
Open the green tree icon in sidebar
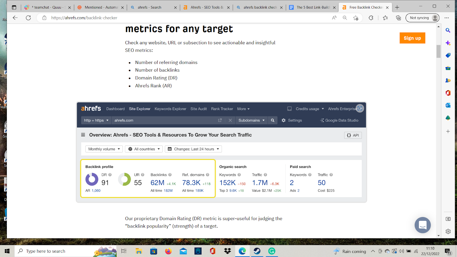448,118
